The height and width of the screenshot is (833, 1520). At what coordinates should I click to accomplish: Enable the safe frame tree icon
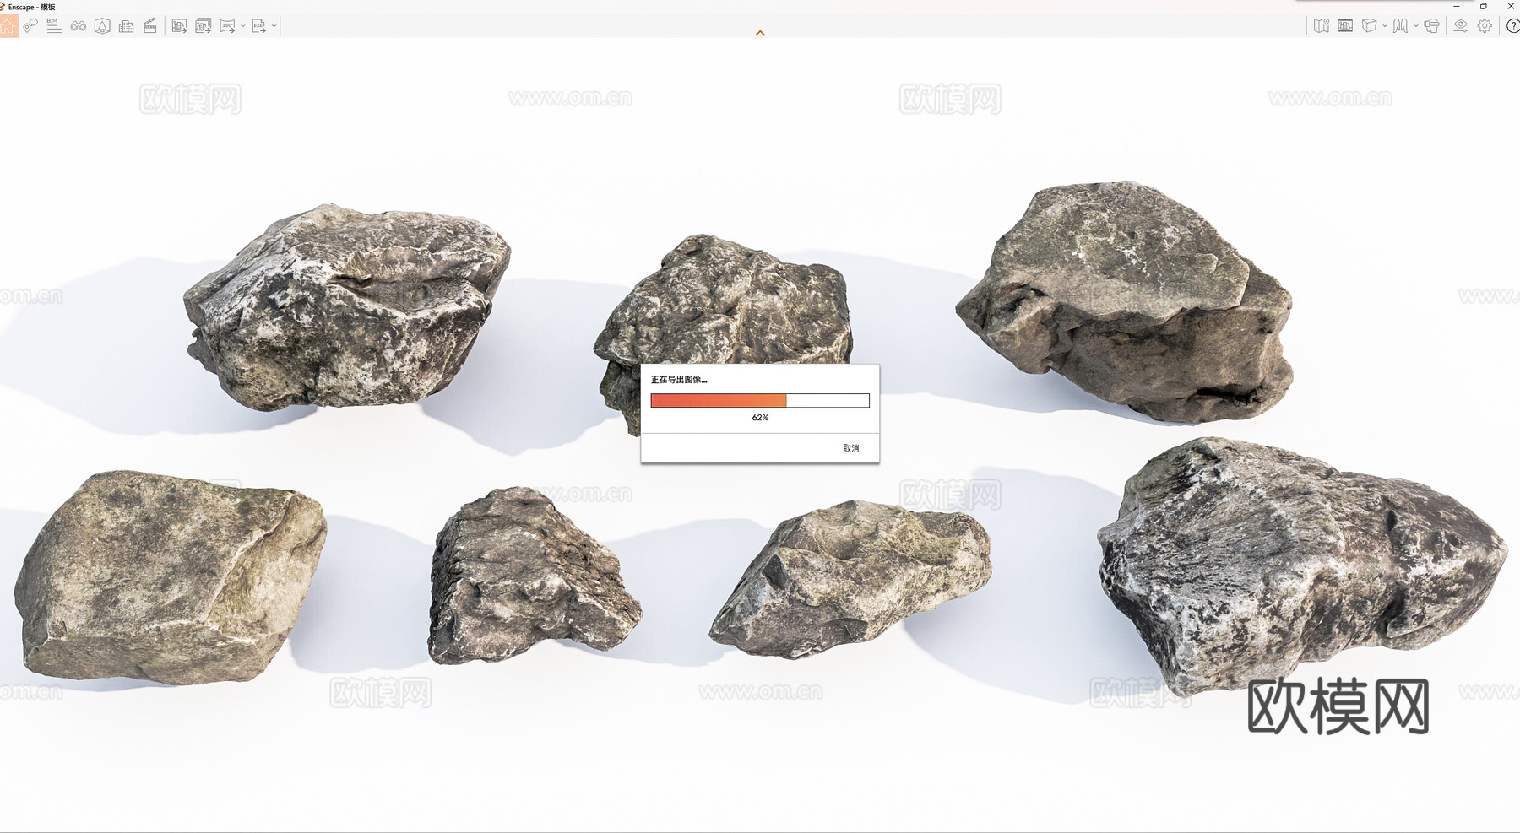coord(102,26)
